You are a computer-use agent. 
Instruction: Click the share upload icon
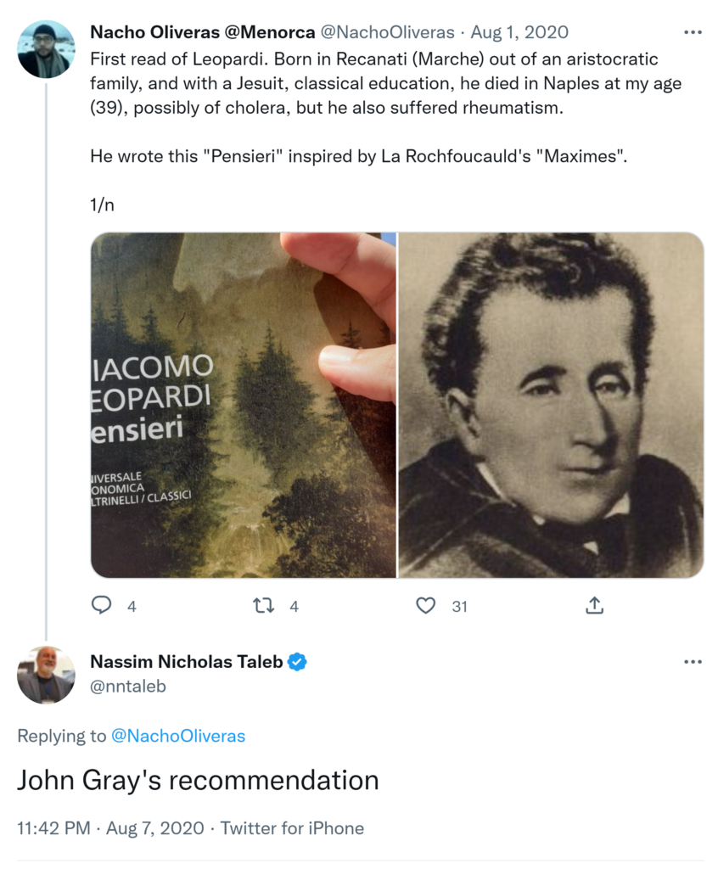pyautogui.click(x=595, y=605)
